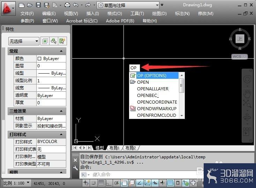Click the suggestion list scrollbar thumb
The width and height of the screenshot is (256, 188).
(x=181, y=85)
